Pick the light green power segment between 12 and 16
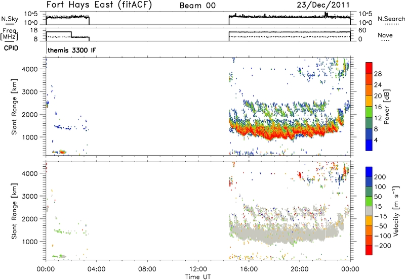This screenshot has height=280, width=405. [369, 112]
